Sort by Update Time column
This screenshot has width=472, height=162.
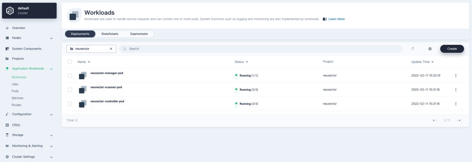point(423,62)
